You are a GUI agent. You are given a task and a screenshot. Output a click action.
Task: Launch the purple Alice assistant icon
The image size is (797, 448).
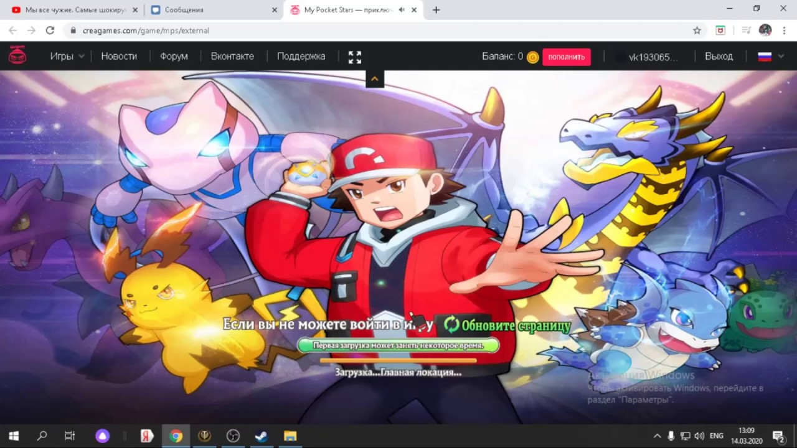coord(101,436)
